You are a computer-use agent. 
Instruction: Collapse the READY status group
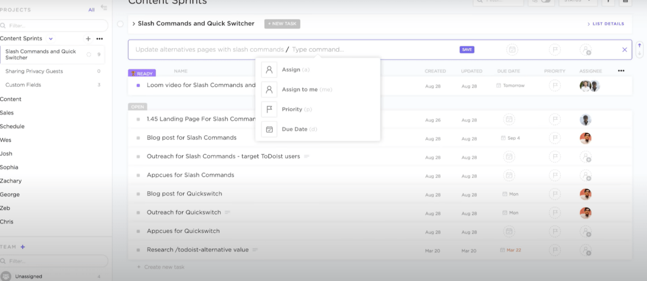(x=142, y=73)
